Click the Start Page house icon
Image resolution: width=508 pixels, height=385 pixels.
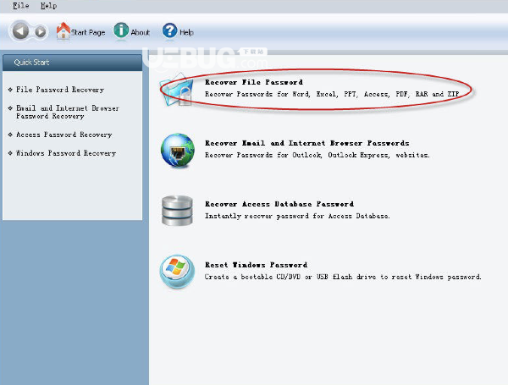pos(63,30)
